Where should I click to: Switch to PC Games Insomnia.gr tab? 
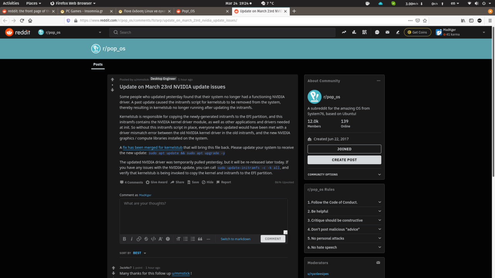coord(86,11)
